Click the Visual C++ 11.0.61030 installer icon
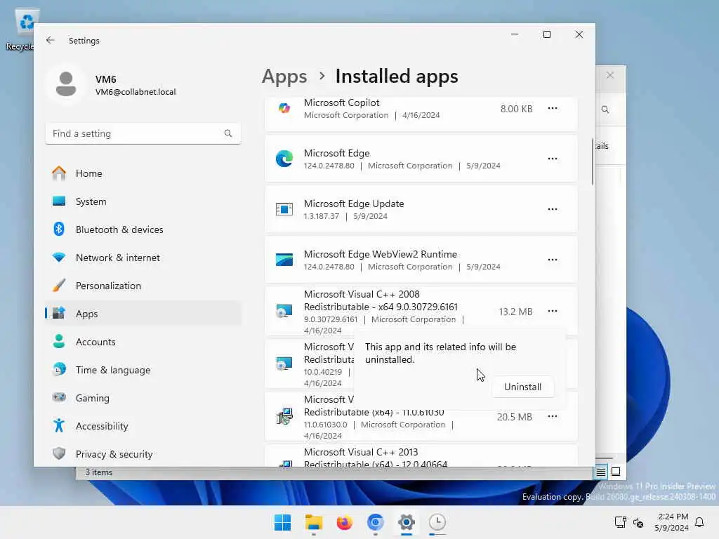This screenshot has height=539, width=719. 284,417
